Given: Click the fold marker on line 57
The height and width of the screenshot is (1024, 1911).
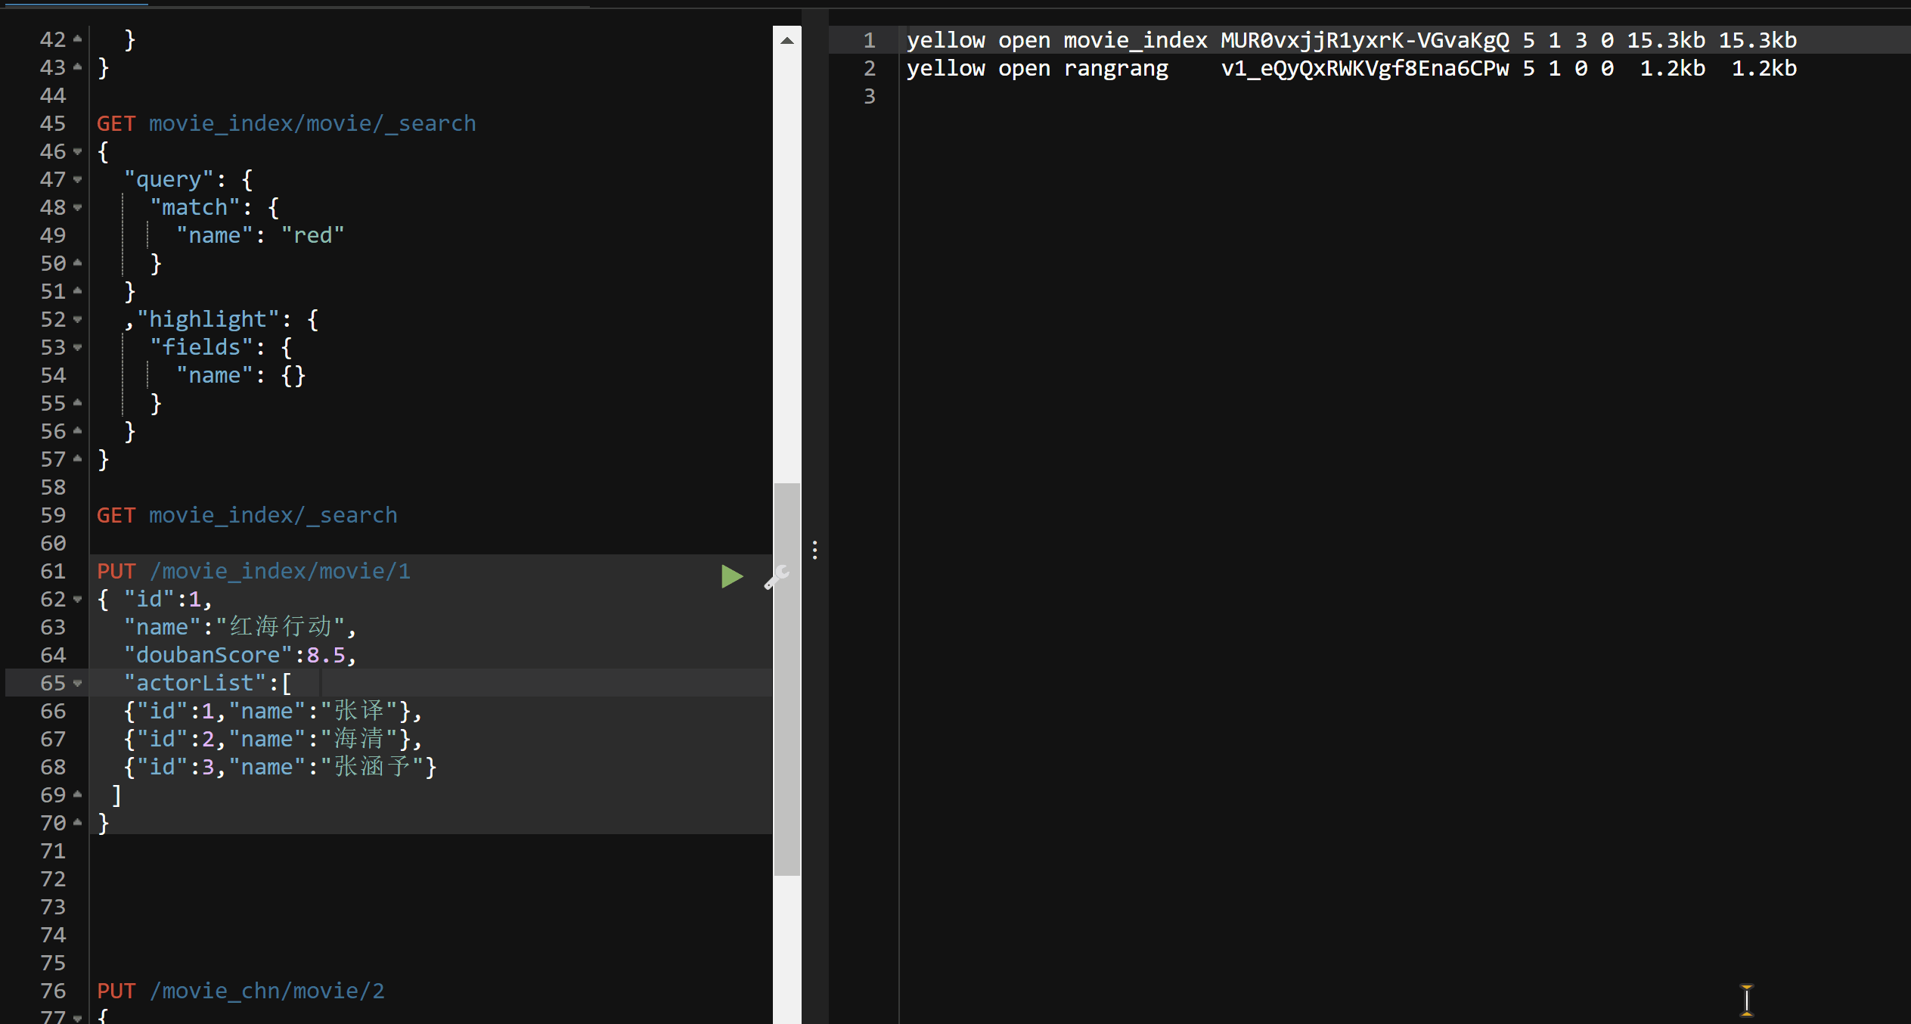Looking at the screenshot, I should [78, 459].
